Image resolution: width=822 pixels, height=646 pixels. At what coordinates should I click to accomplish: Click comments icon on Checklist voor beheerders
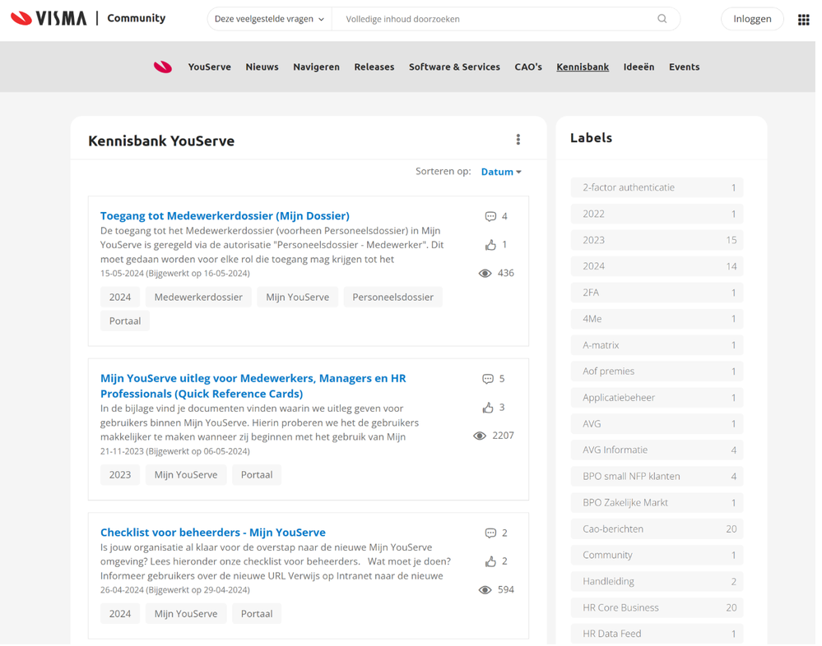[490, 533]
